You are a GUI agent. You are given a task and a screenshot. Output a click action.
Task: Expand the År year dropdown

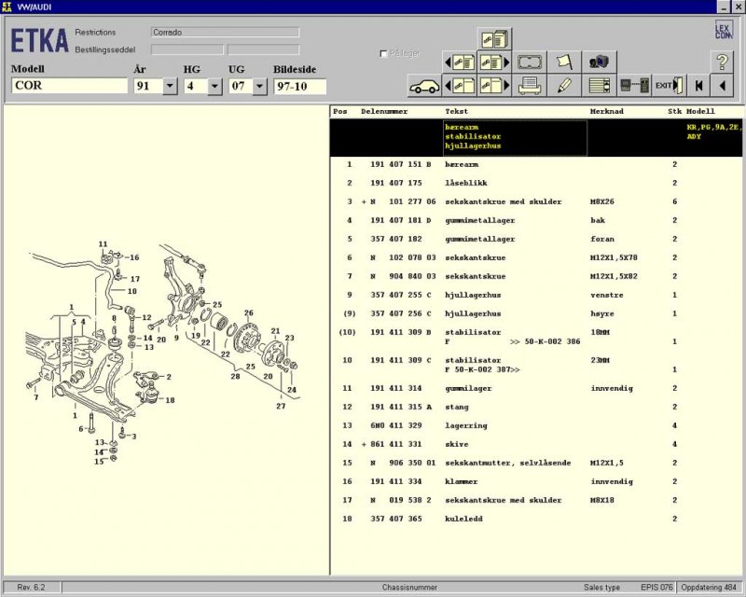[x=170, y=87]
